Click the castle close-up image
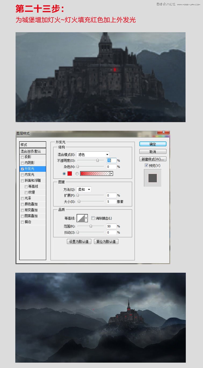This screenshot has width=203, height=368. point(100,77)
